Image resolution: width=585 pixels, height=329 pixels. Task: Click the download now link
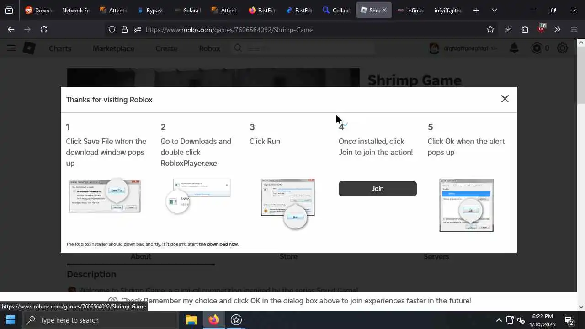(223, 244)
